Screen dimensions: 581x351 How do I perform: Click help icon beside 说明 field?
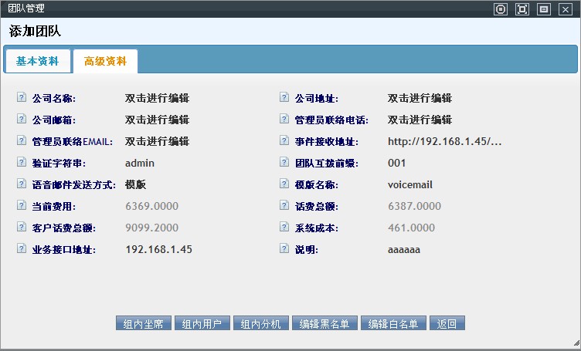(284, 249)
